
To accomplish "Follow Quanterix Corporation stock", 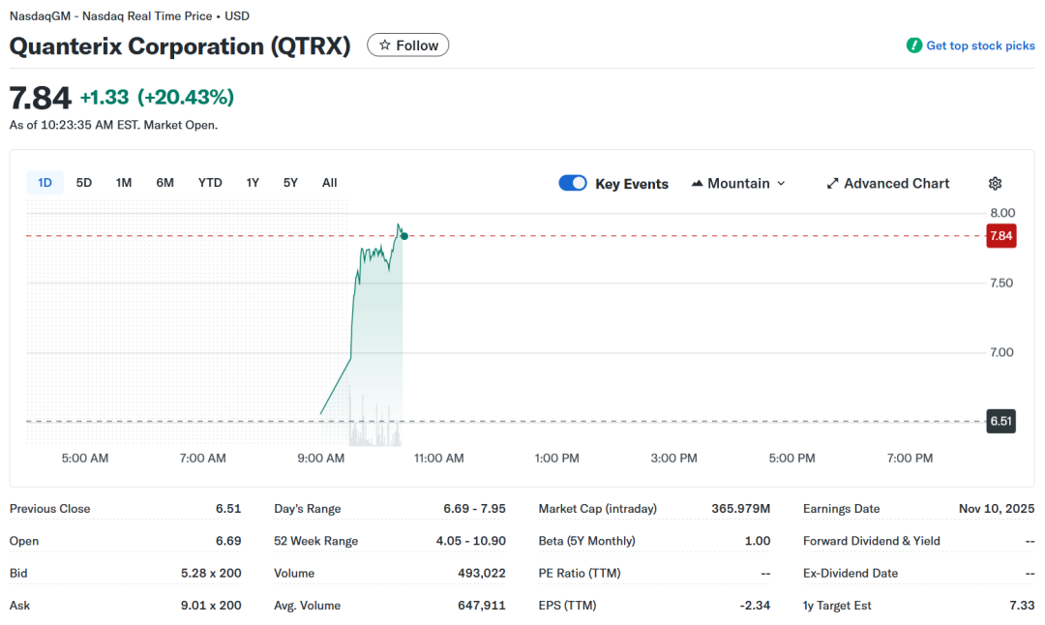I will tap(408, 45).
